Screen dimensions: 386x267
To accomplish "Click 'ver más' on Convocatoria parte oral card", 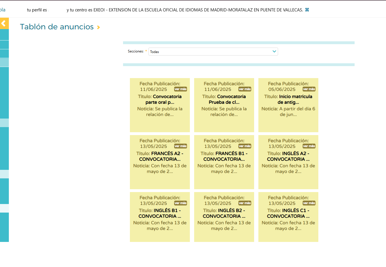I will click(181, 89).
